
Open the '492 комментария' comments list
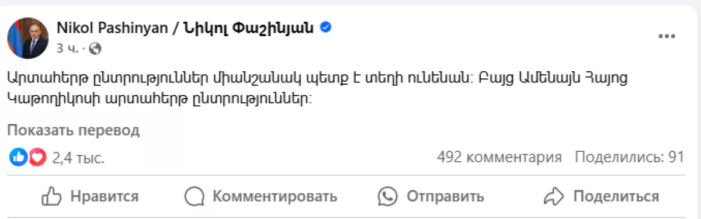tap(499, 157)
